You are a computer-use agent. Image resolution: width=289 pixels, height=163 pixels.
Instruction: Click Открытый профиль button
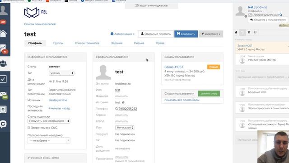(x=156, y=34)
